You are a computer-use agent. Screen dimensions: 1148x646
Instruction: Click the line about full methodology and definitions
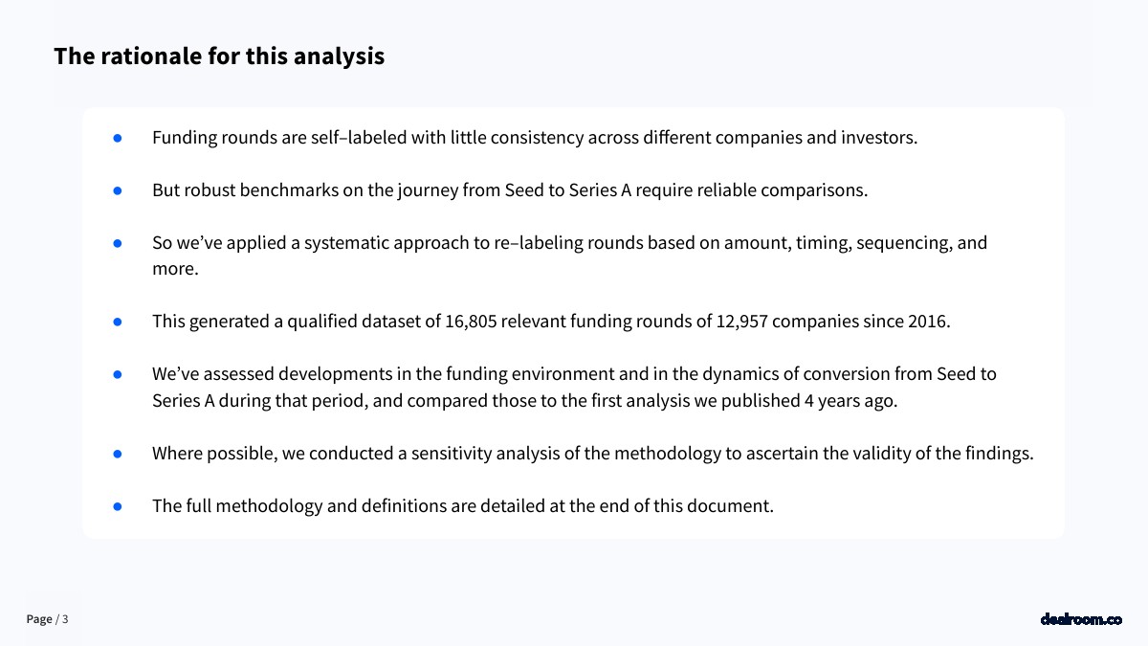(462, 506)
